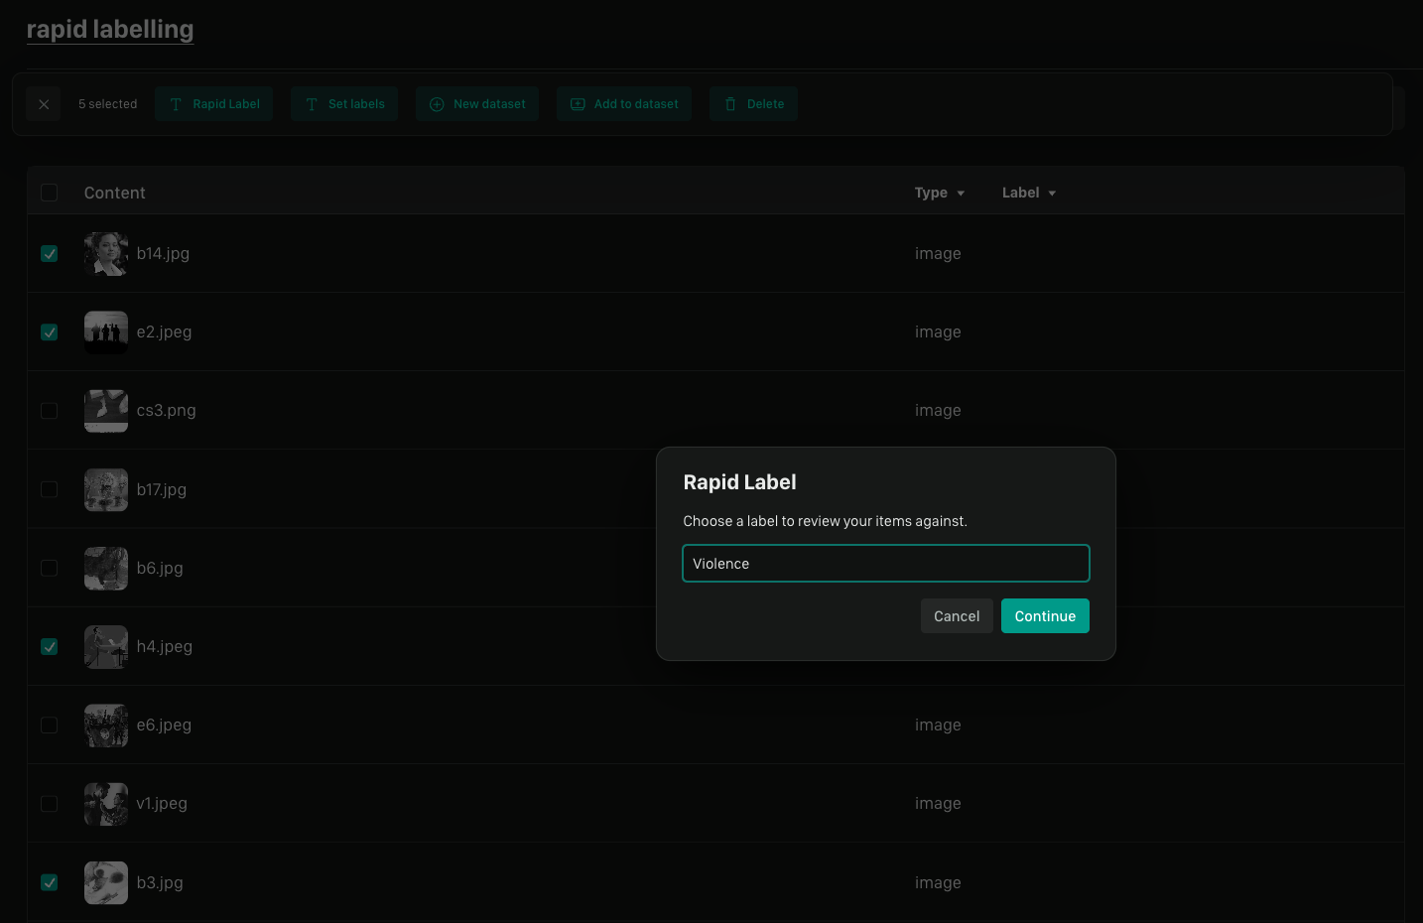
Task: Click the e2.jpeg file name
Action: (165, 332)
